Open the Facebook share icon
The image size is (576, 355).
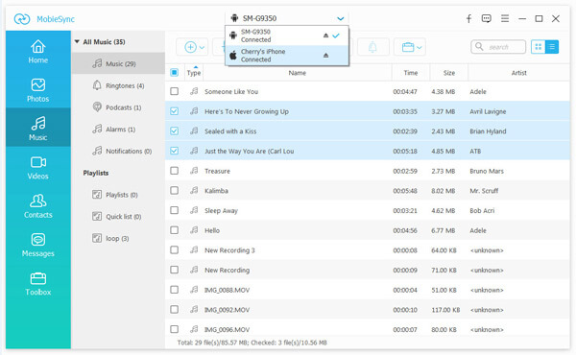pyautogui.click(x=468, y=19)
